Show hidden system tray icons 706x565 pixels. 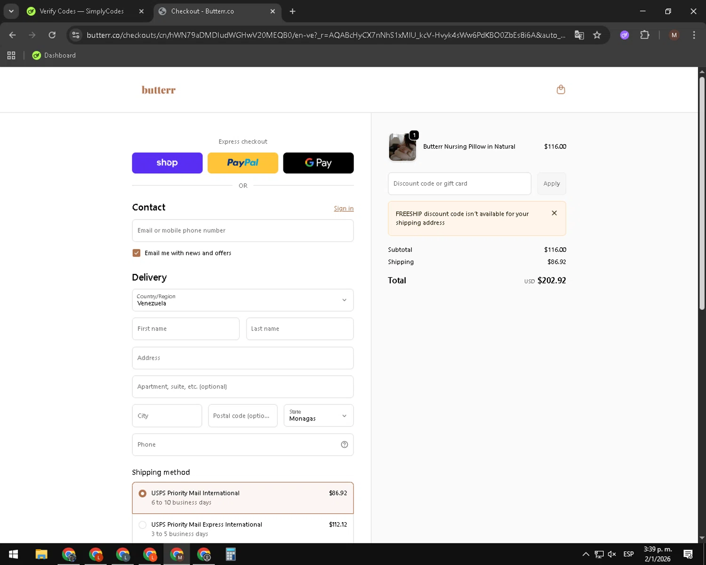pyautogui.click(x=586, y=554)
